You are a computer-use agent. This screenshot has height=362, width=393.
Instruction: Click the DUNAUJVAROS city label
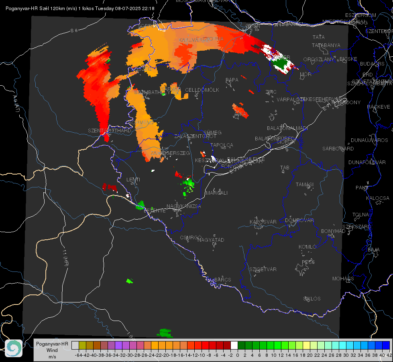tap(369, 140)
